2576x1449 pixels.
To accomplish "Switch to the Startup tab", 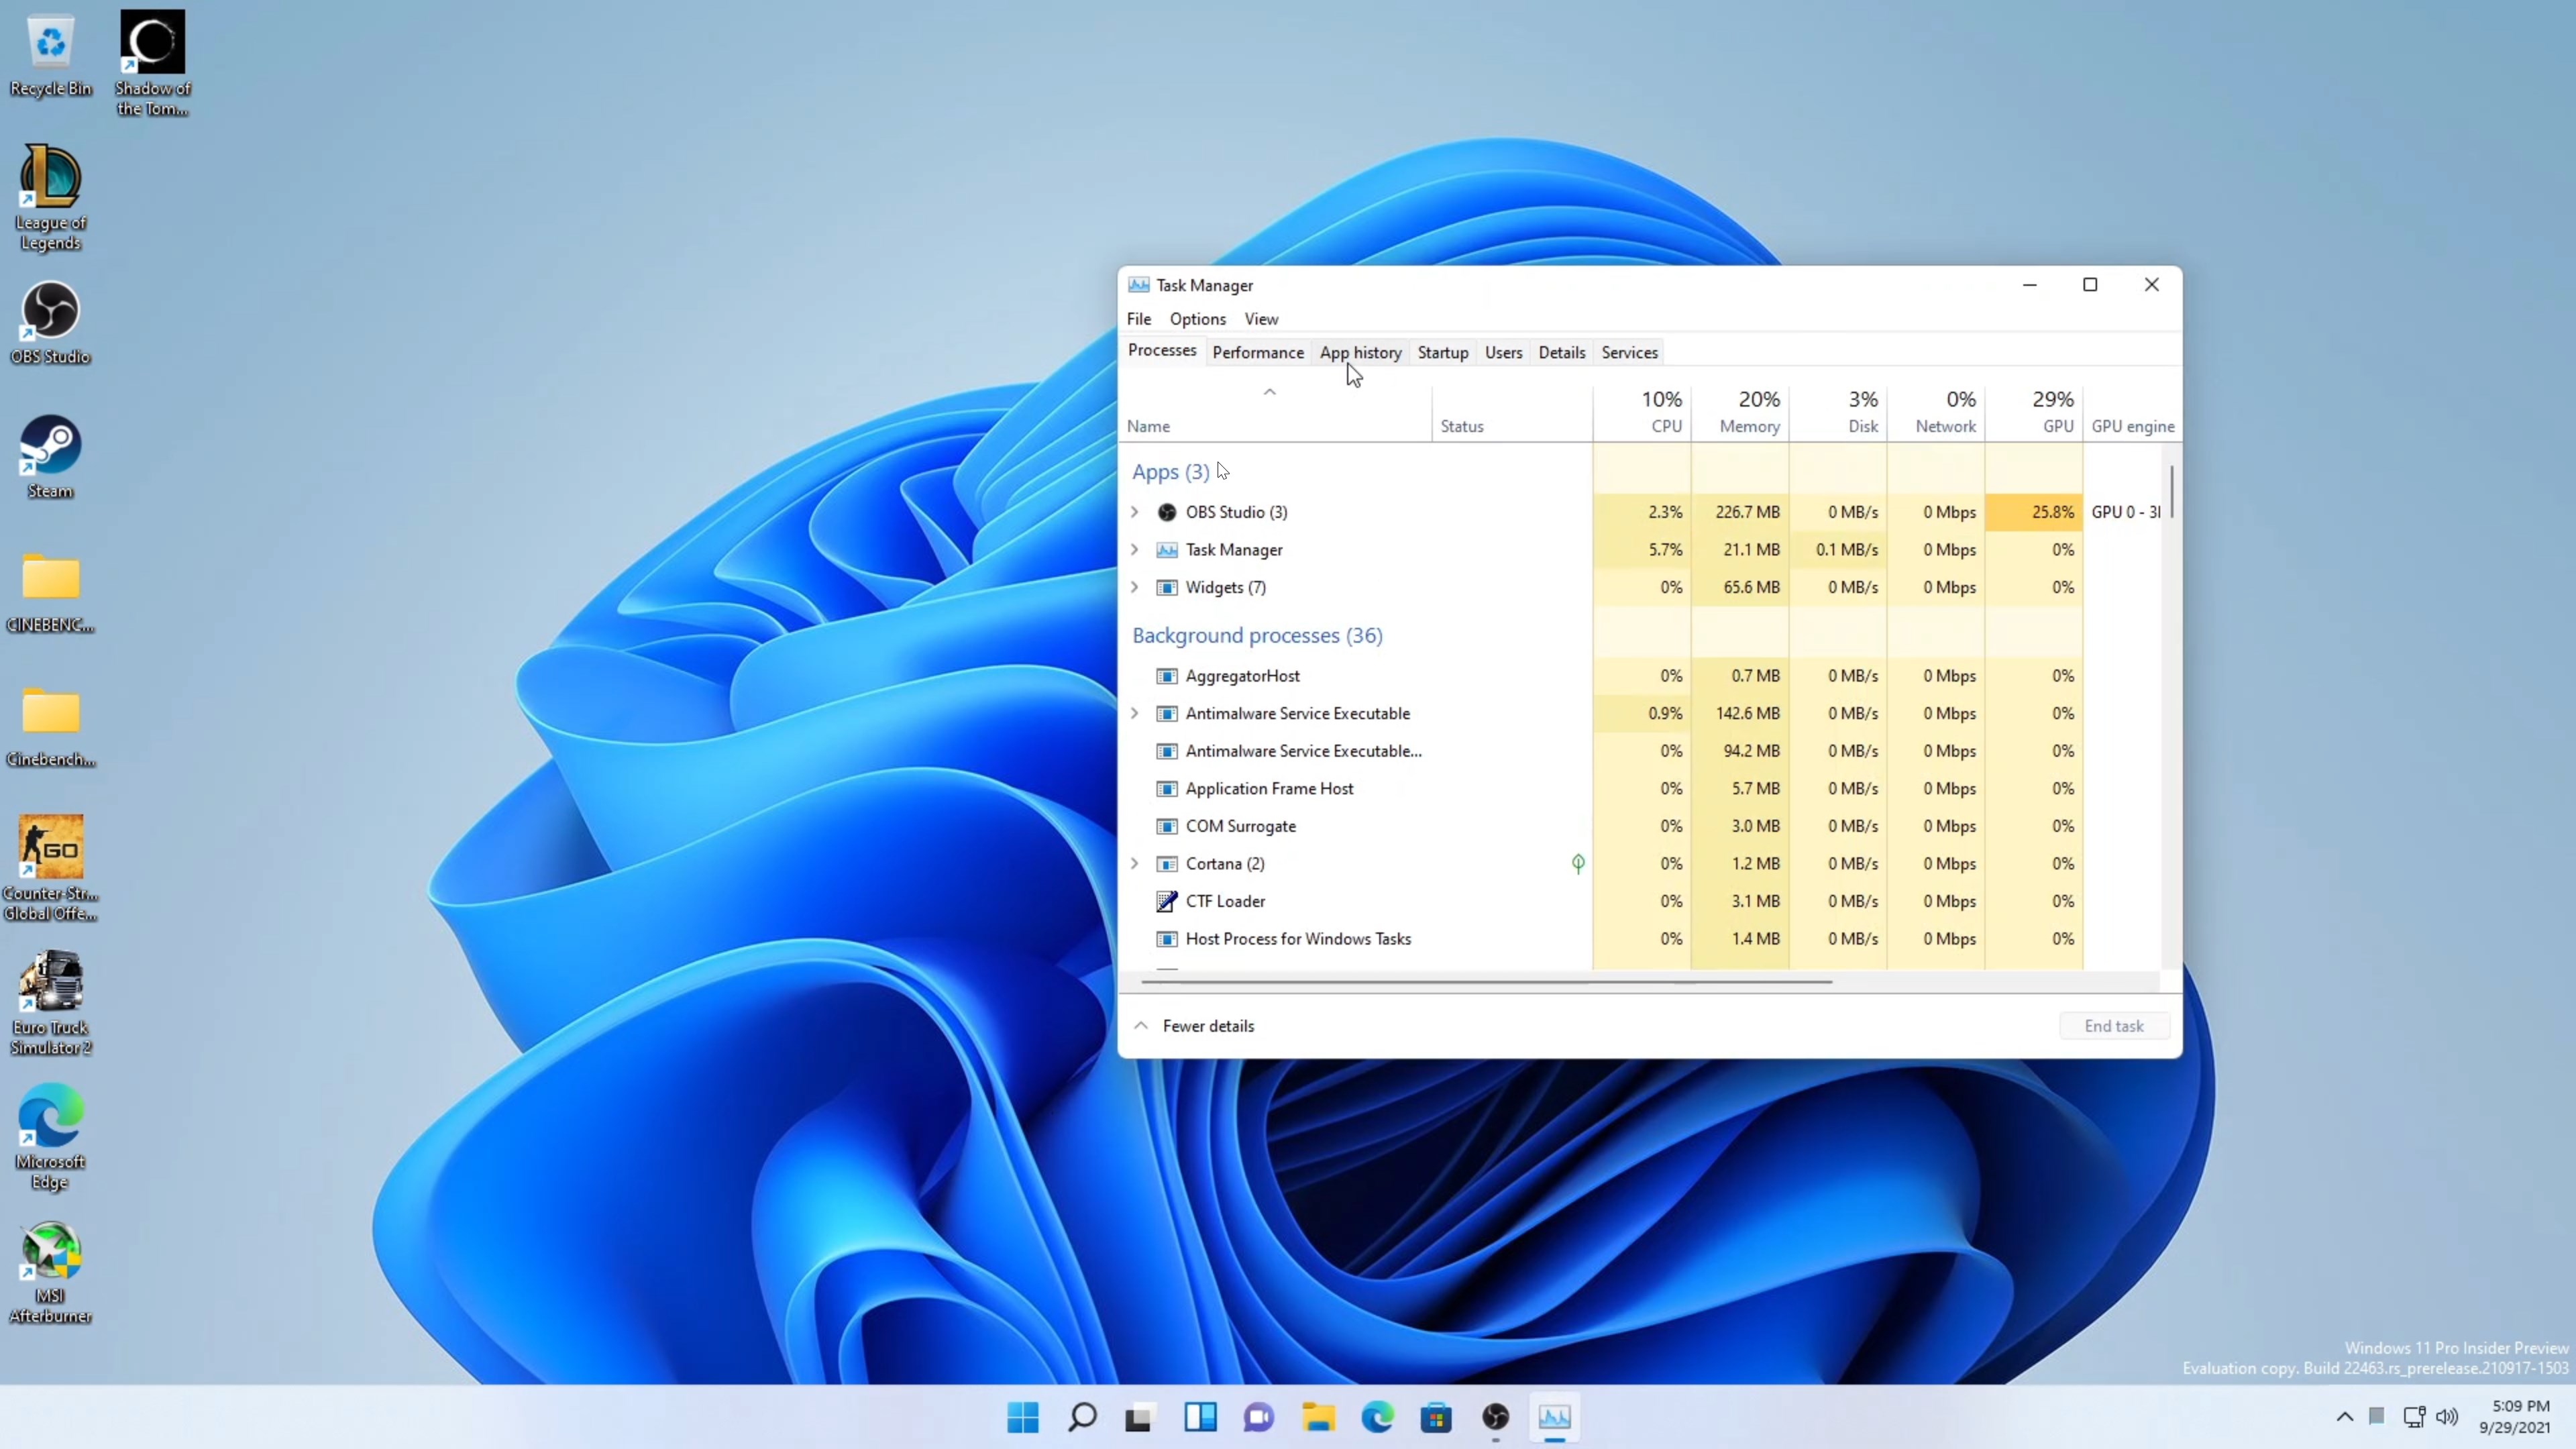I will 1443,352.
